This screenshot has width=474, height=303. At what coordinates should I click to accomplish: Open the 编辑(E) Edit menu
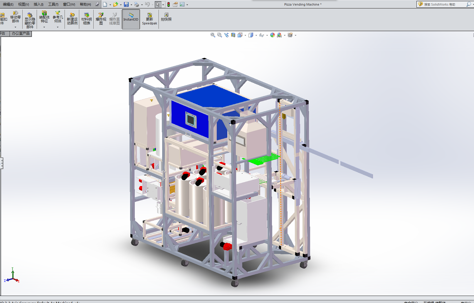[x=8, y=4]
